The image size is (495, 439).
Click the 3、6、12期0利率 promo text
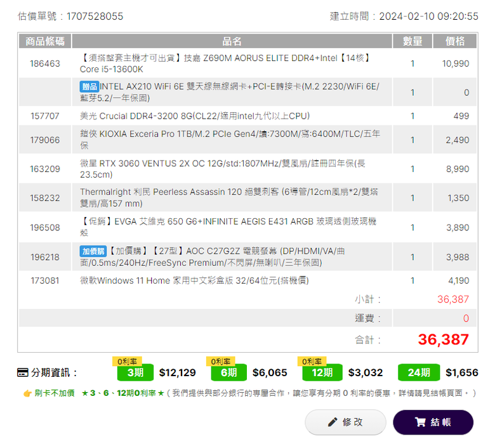coord(123,393)
